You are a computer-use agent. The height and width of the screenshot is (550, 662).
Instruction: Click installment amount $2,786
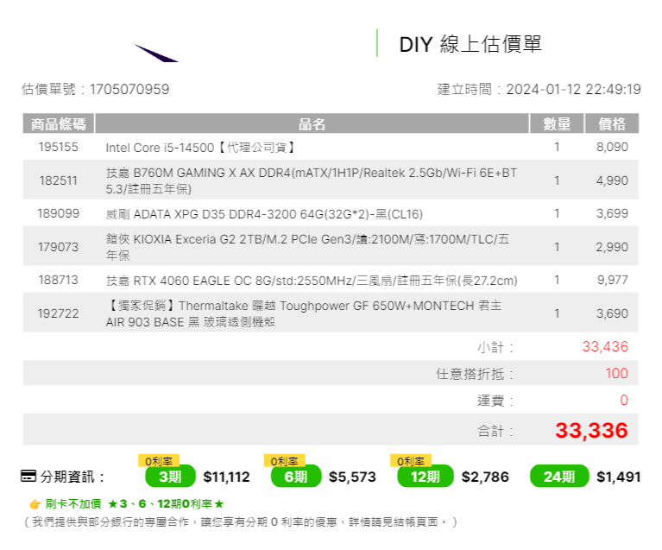tap(485, 477)
